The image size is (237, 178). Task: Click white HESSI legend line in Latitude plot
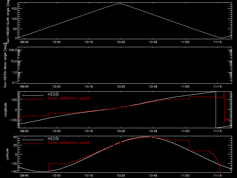tap(33, 140)
